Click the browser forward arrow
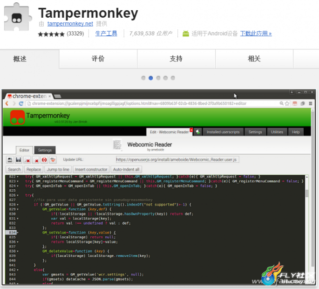The width and height of the screenshot is (319, 289). point(14,103)
